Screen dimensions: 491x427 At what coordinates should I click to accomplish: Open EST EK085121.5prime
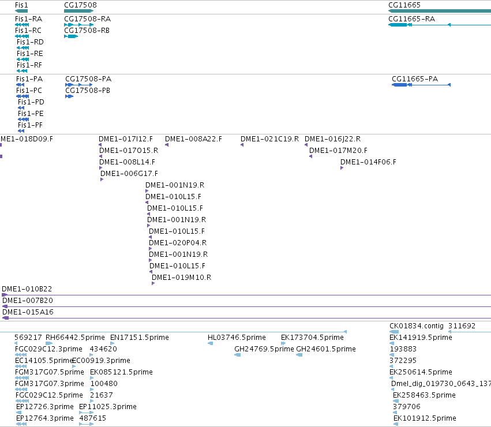point(92,379)
